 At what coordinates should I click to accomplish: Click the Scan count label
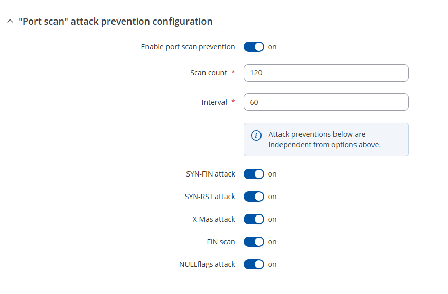(208, 73)
